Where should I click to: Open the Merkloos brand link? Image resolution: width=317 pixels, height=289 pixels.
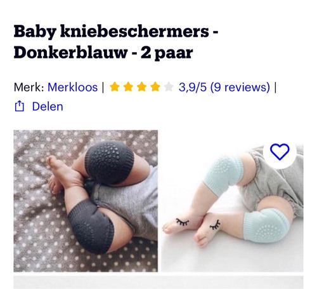tap(73, 87)
